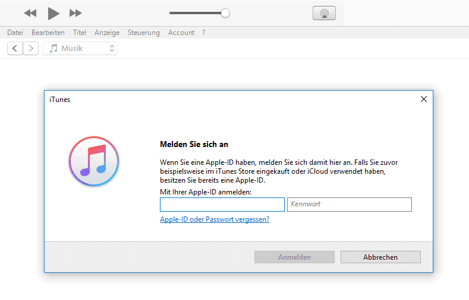The height and width of the screenshot is (300, 469).
Task: Open the Bearbeiten menu
Action: [48, 33]
